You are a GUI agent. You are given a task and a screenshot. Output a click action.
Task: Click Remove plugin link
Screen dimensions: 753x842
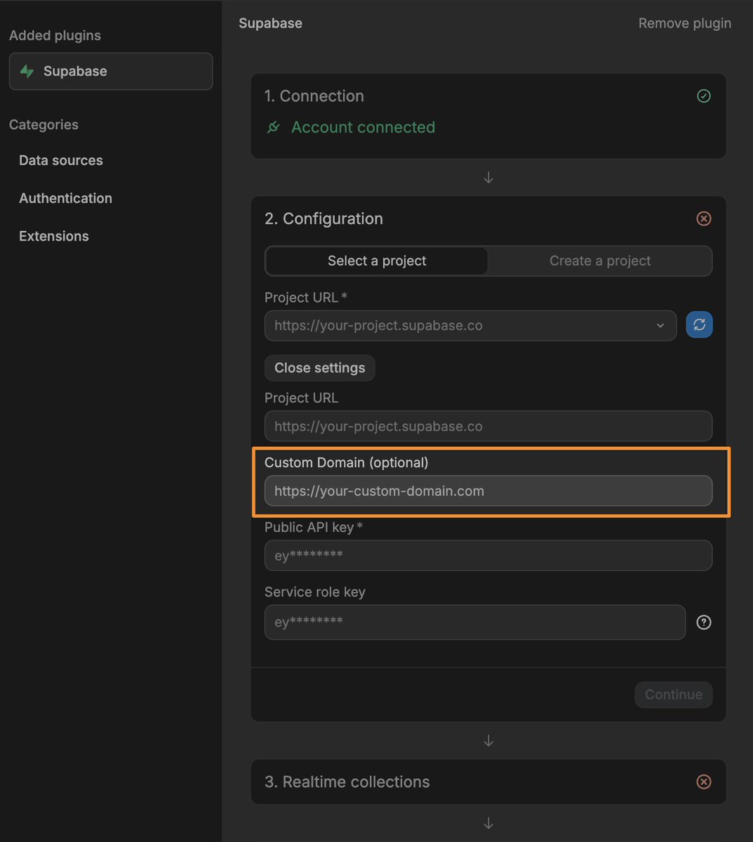(685, 23)
